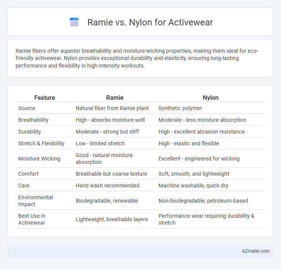Click the title 'Ramie vs. Nylon for Activewear'

coord(150,22)
